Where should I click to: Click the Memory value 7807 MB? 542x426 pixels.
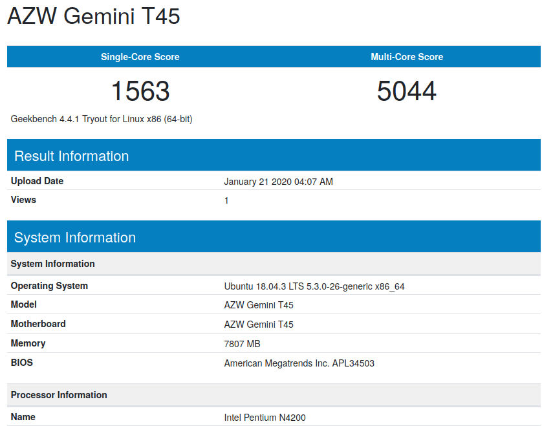point(242,344)
